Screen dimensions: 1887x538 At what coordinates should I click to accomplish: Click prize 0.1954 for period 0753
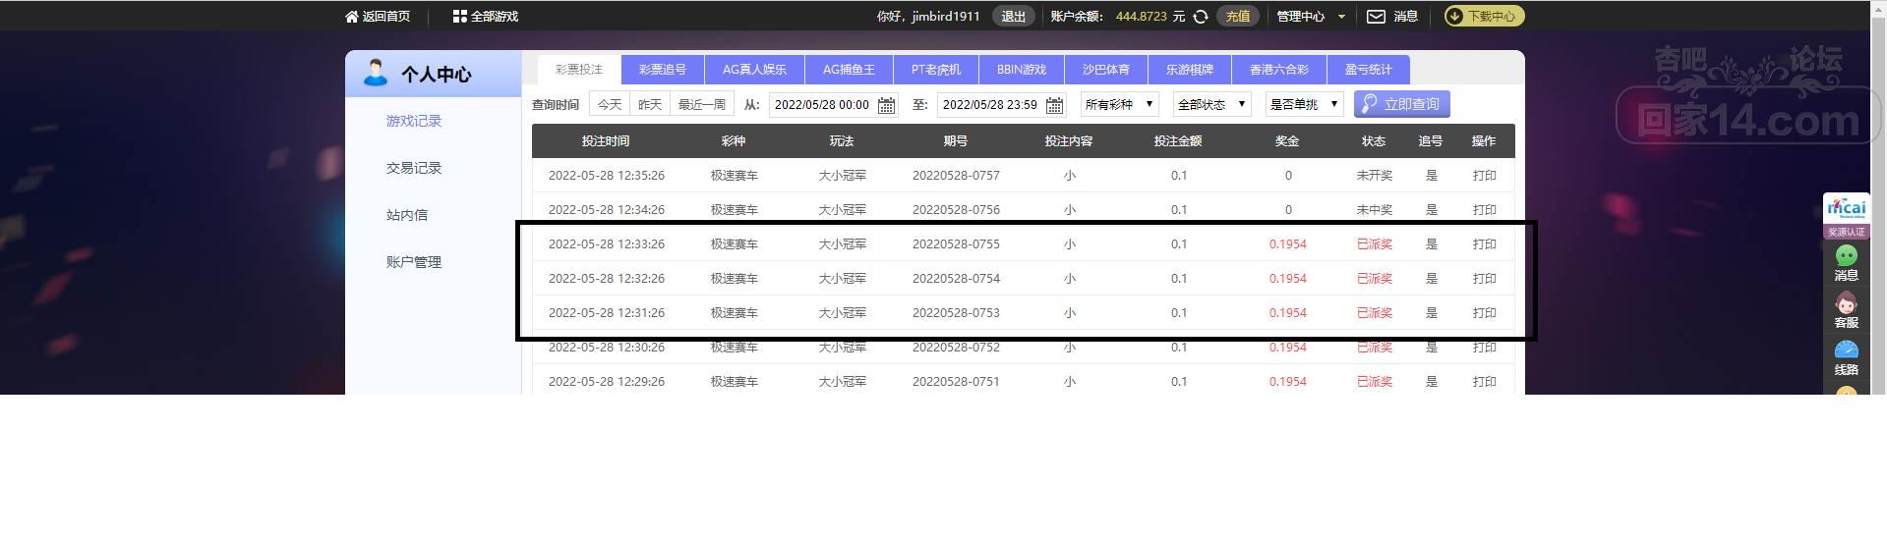pyautogui.click(x=1287, y=313)
